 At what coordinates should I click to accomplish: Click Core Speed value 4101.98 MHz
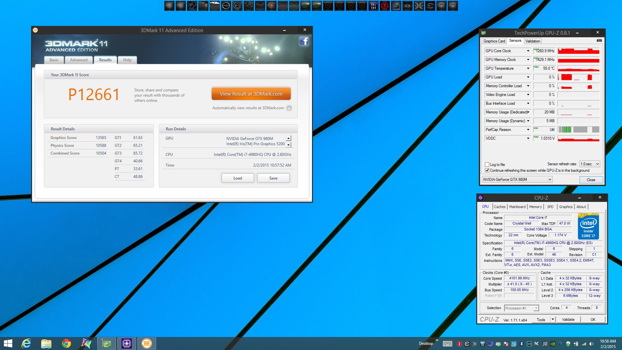[x=519, y=278]
